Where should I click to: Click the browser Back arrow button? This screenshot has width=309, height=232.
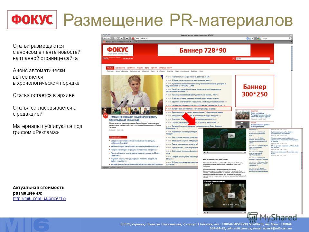click(105, 38)
